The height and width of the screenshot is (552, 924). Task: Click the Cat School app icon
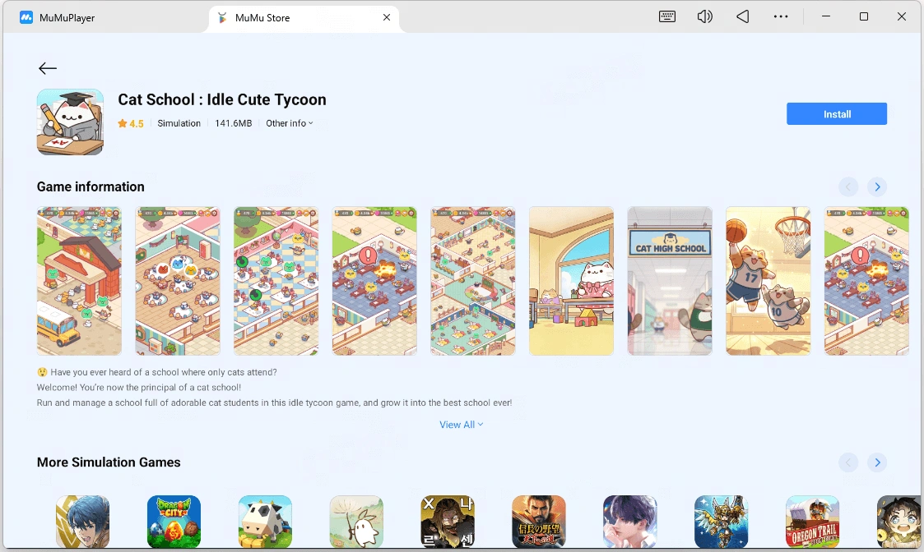[70, 122]
